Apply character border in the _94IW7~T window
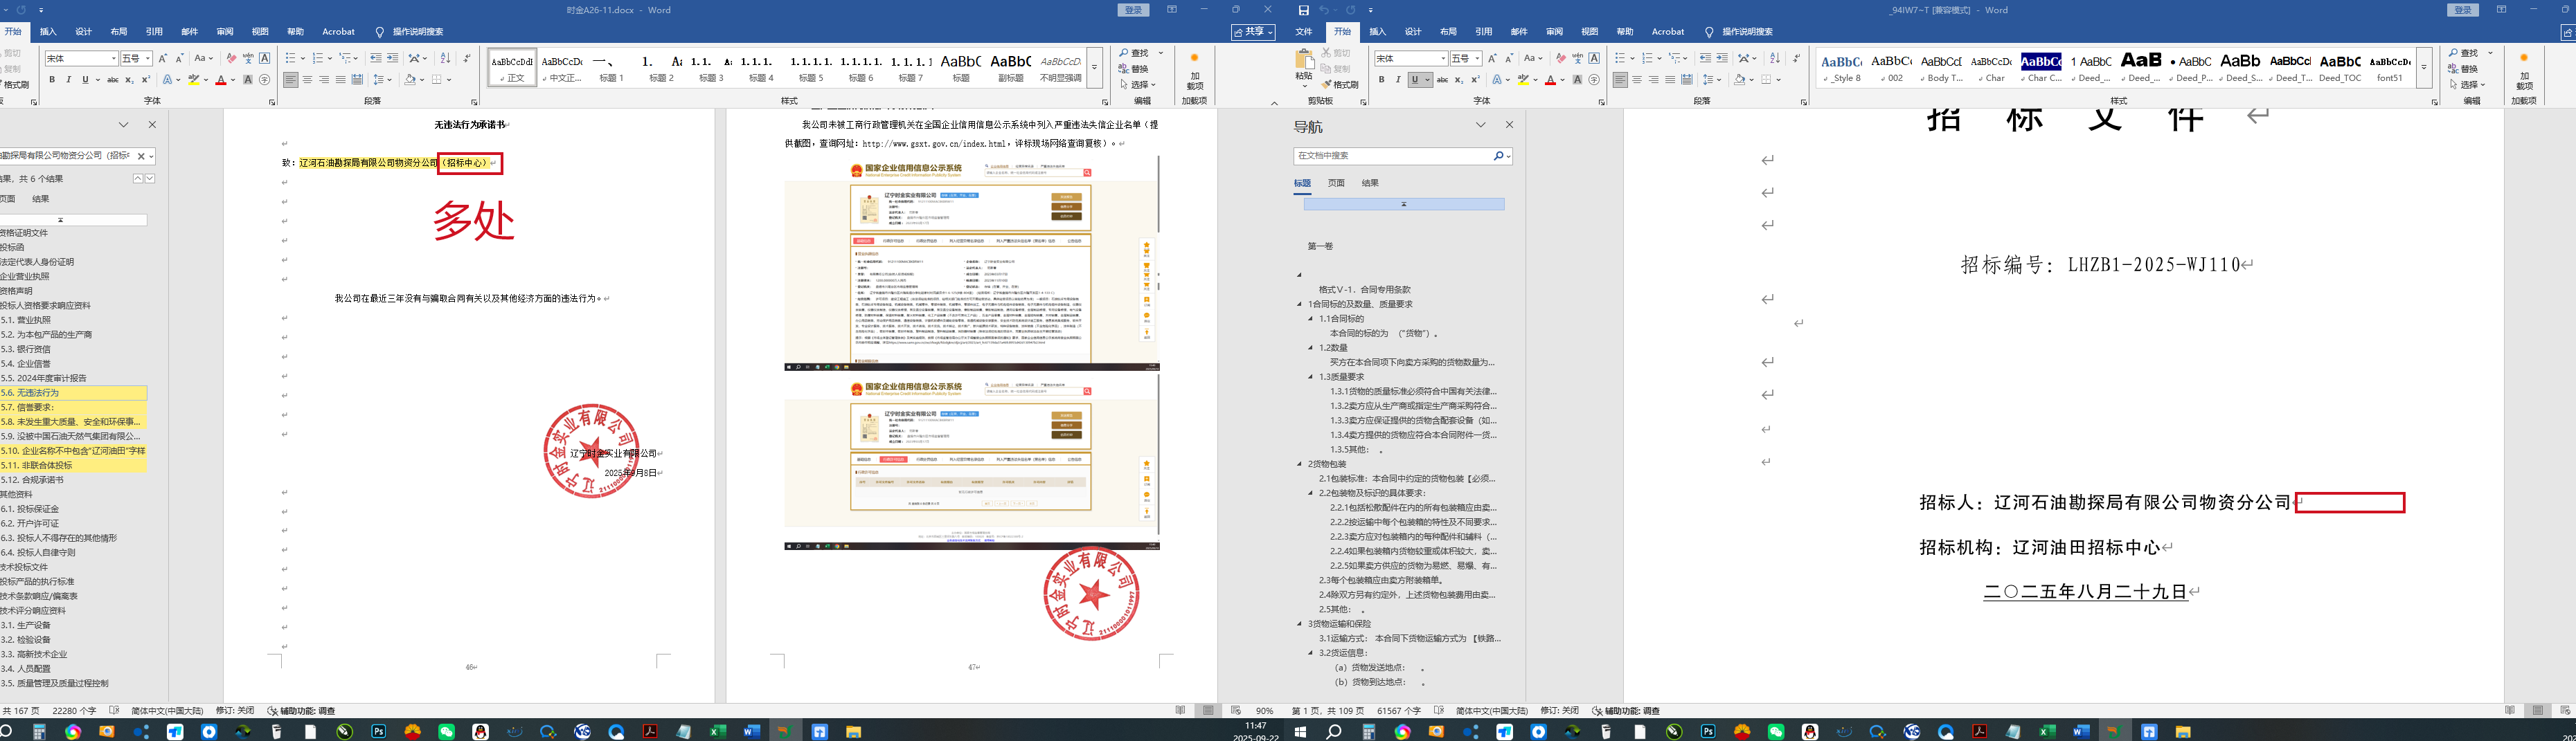The height and width of the screenshot is (741, 2576). click(1594, 58)
